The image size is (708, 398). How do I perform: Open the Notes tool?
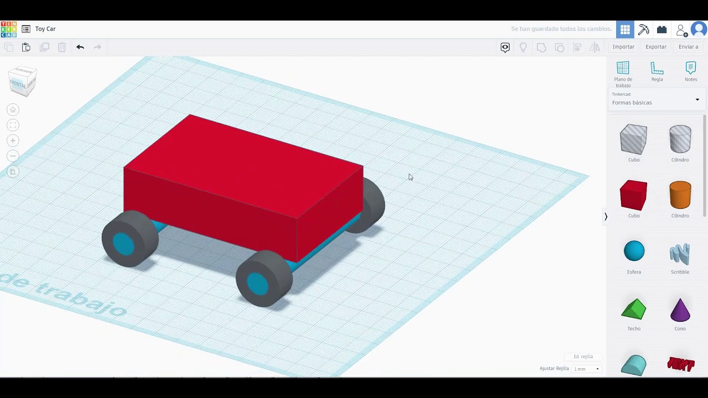691,72
